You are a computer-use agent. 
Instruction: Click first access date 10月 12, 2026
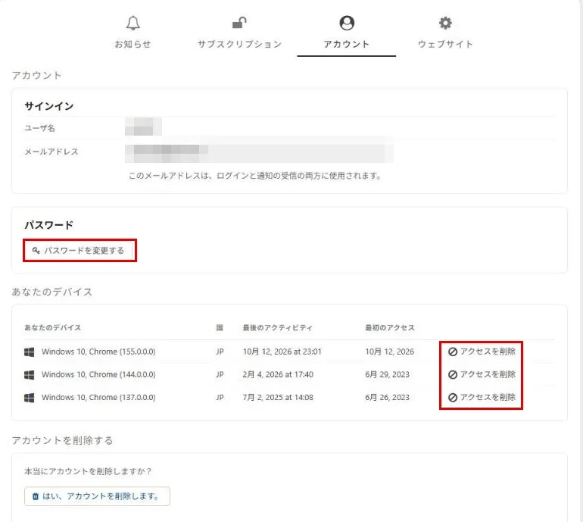point(389,352)
